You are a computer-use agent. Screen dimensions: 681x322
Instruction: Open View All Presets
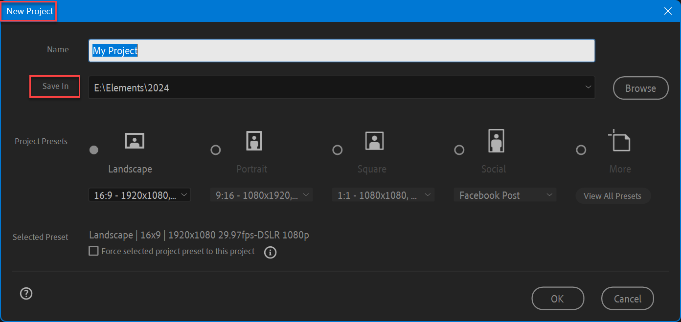613,195
